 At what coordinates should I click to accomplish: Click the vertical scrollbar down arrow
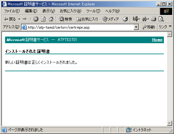pyautogui.click(x=170, y=123)
